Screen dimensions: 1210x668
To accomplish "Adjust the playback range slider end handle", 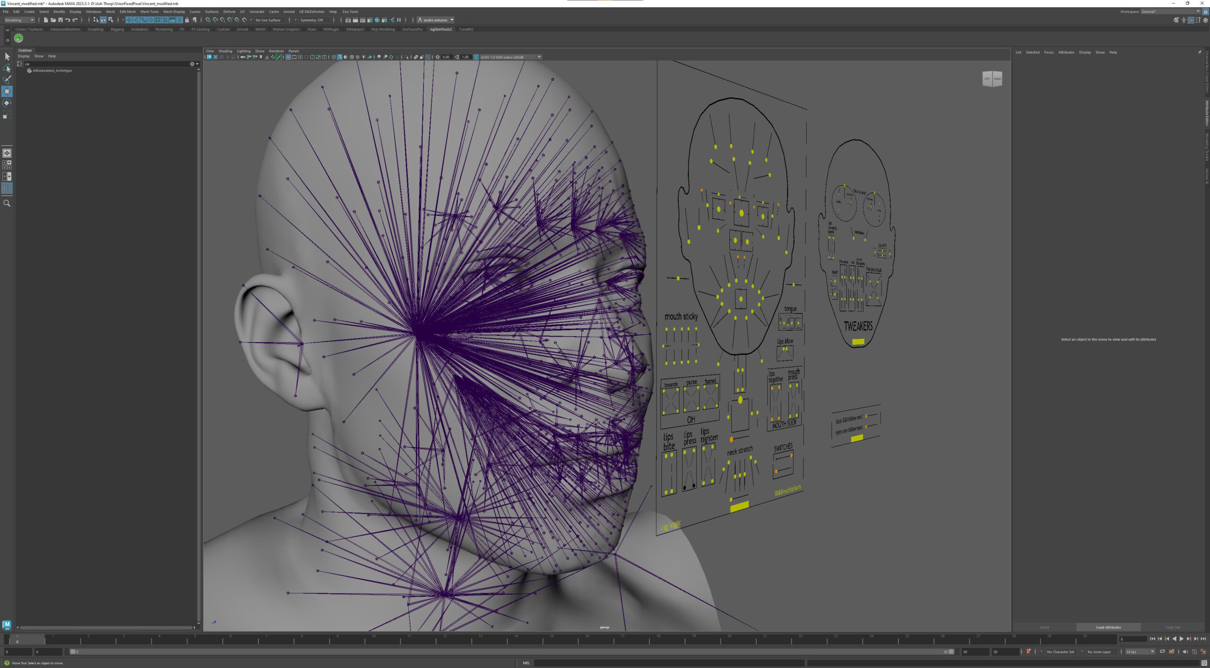I will [951, 651].
